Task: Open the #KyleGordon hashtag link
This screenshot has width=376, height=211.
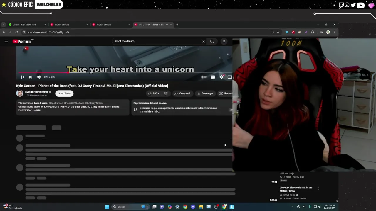Action: click(56, 103)
